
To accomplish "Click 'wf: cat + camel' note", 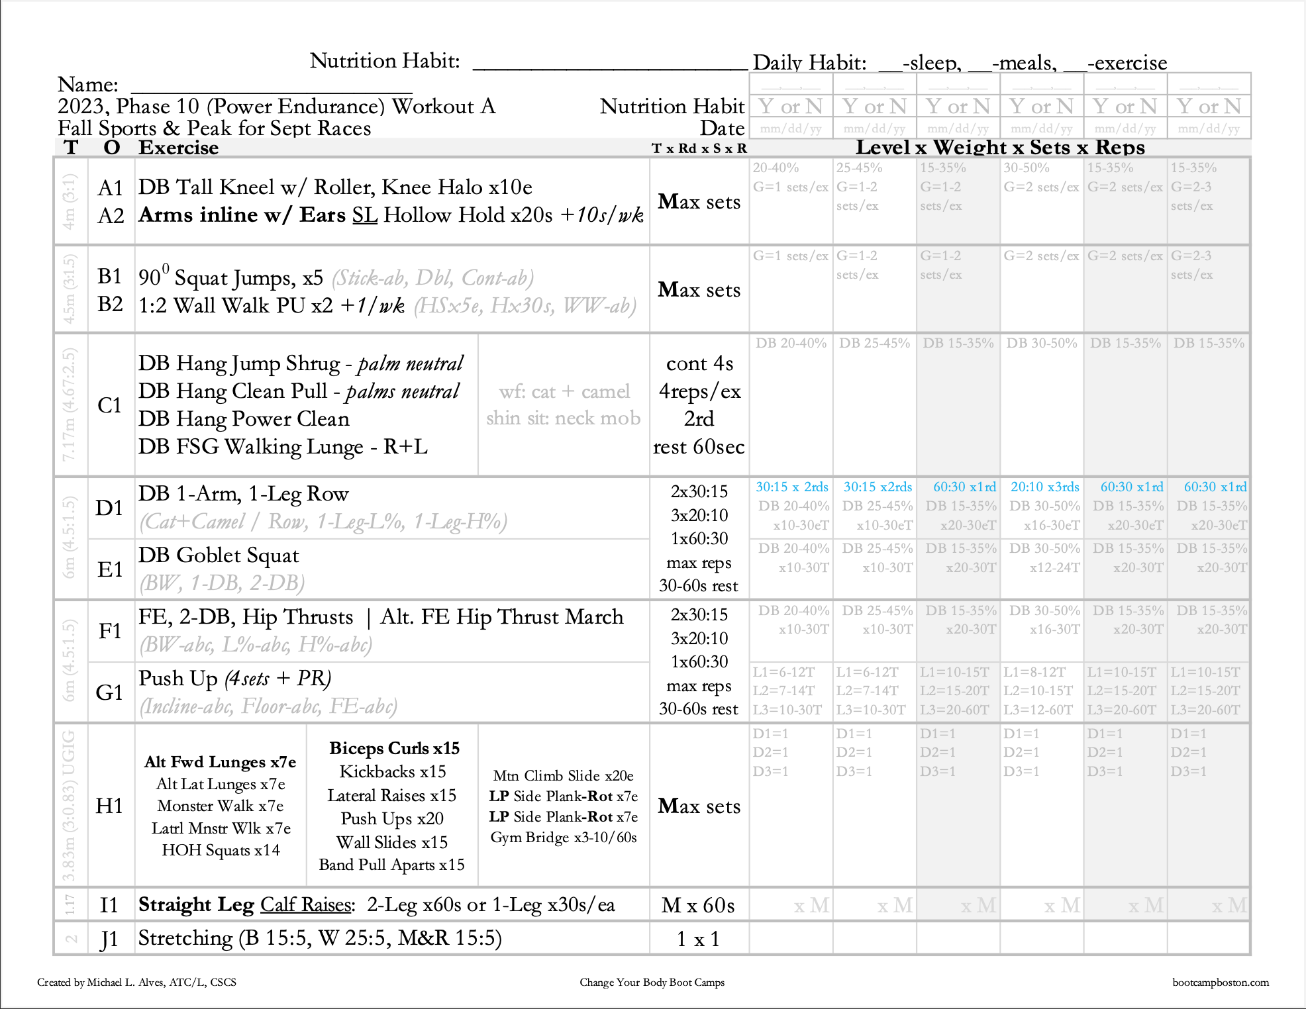I will (x=564, y=391).
